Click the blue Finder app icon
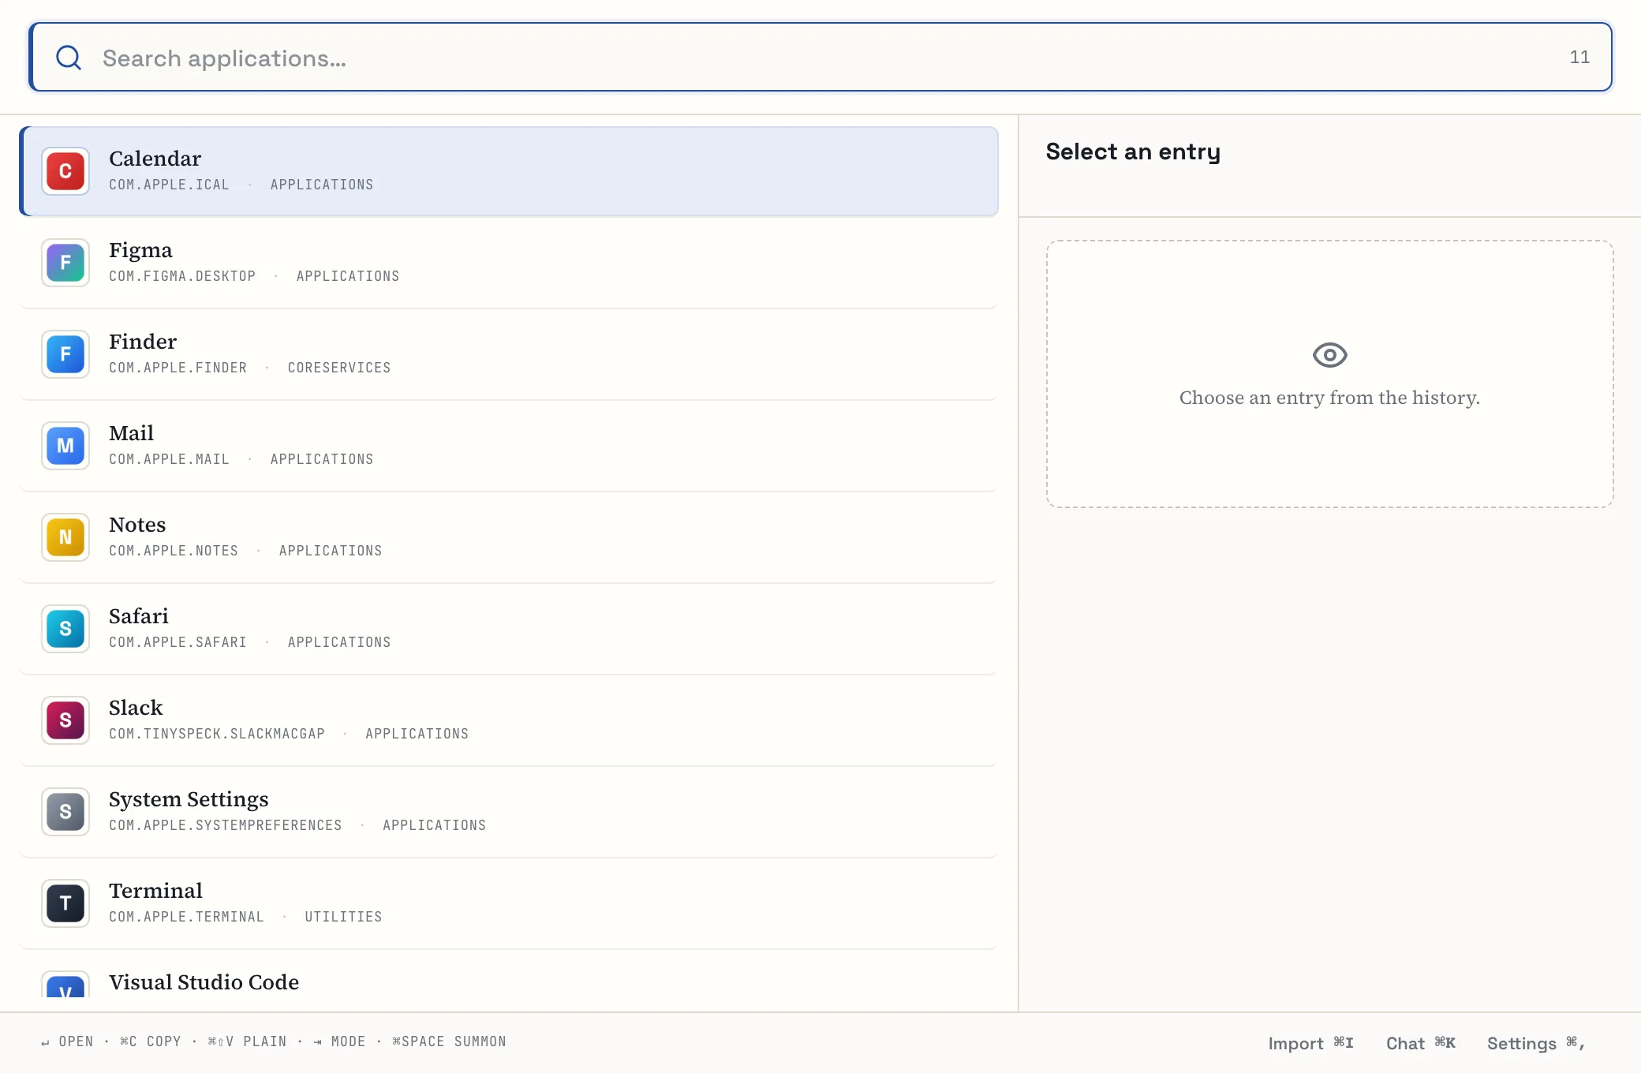Screen dimensions: 1641x1073 tap(65, 354)
